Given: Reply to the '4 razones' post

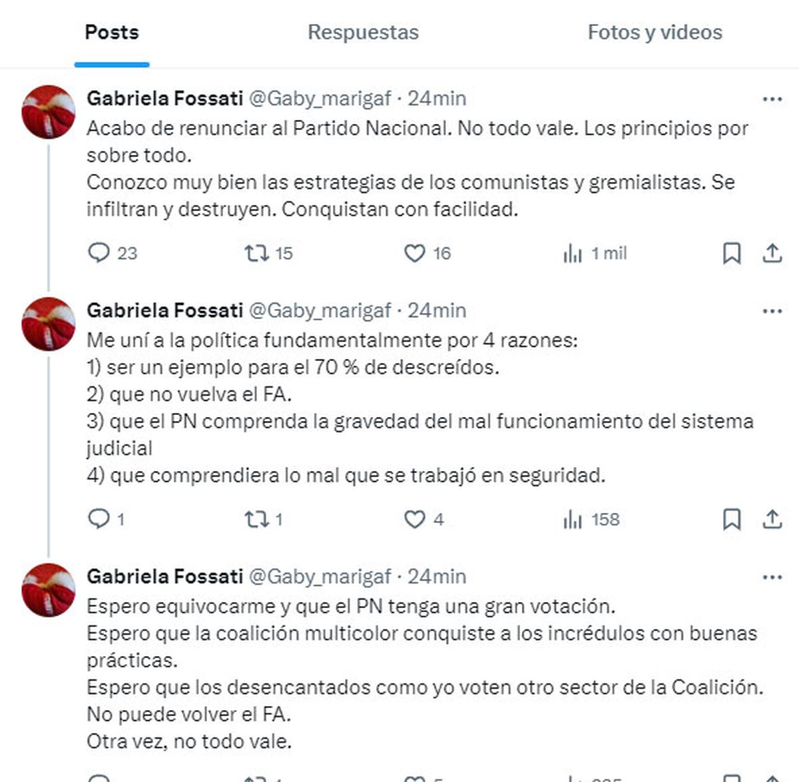Looking at the screenshot, I should pyautogui.click(x=99, y=519).
